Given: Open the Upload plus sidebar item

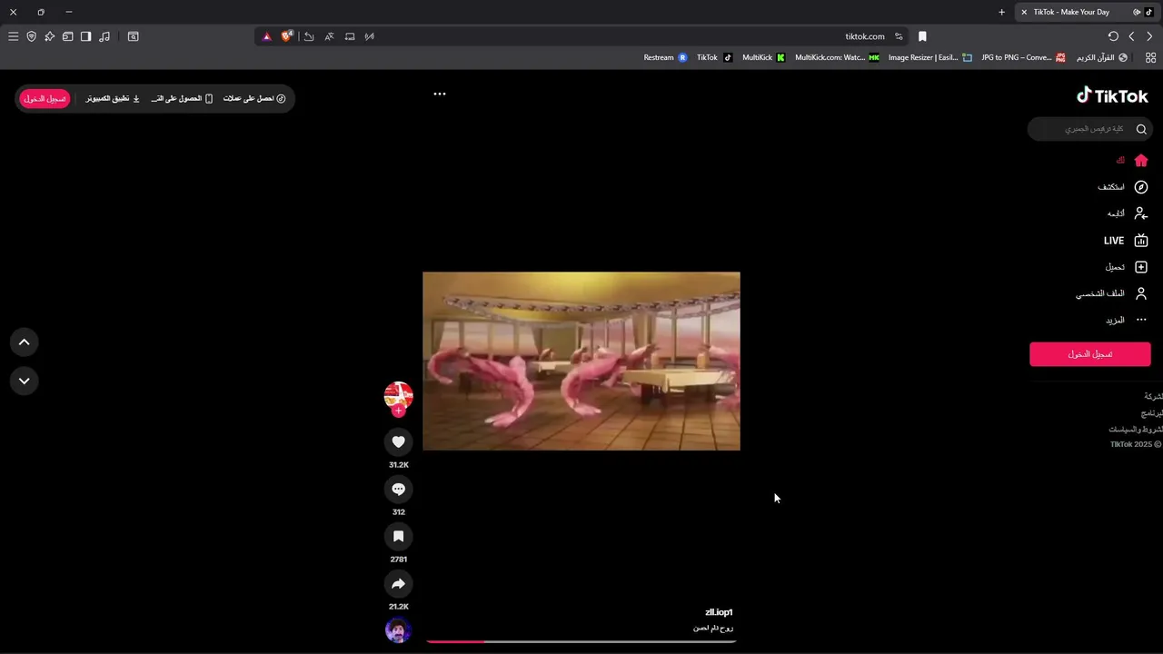Looking at the screenshot, I should click(1127, 267).
